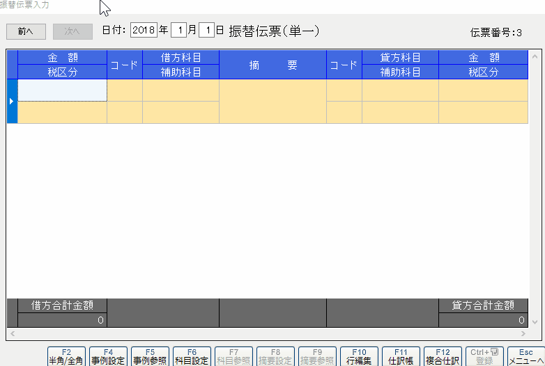Viewport: 545px width, 366px height.
Task: Click the debit 税区分 tax category cell
Action: pos(62,112)
